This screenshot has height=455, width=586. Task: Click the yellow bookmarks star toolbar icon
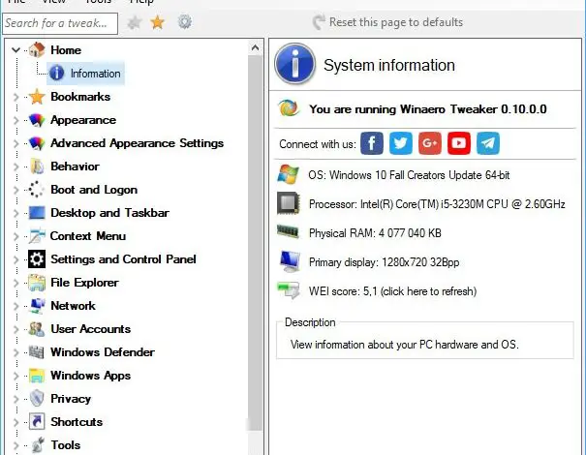coord(157,22)
